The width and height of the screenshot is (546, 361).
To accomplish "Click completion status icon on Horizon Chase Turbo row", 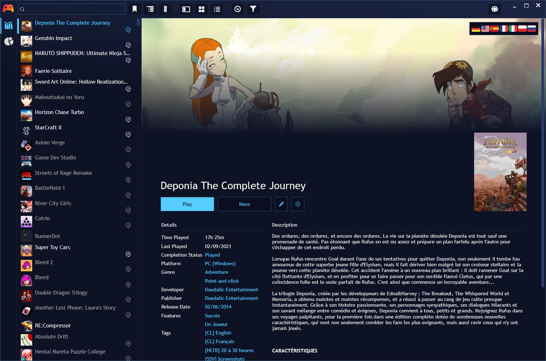I will pos(128,119).
